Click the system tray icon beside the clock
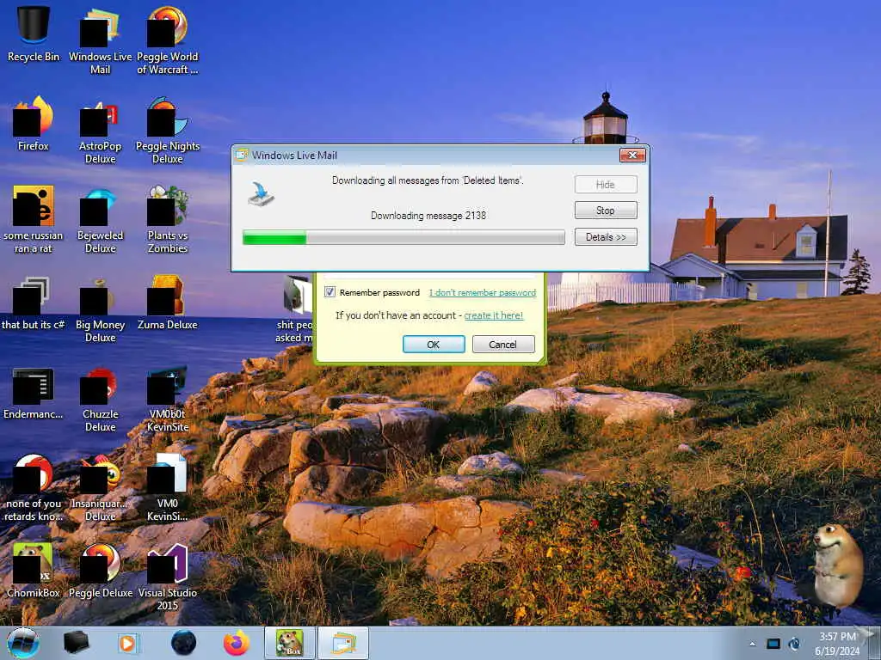881x660 pixels. (794, 644)
